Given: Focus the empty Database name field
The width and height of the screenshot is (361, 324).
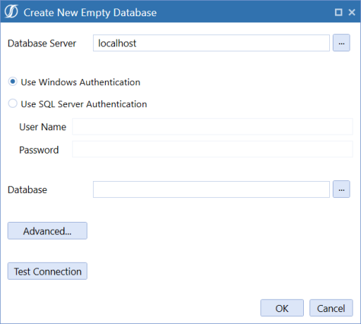Looking at the screenshot, I should [212, 189].
